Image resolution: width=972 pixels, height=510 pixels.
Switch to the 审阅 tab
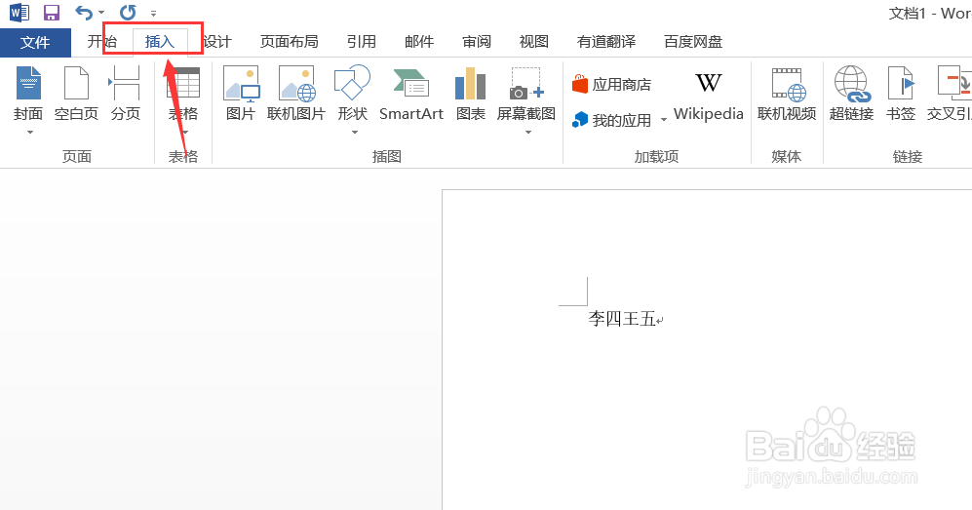pyautogui.click(x=477, y=42)
